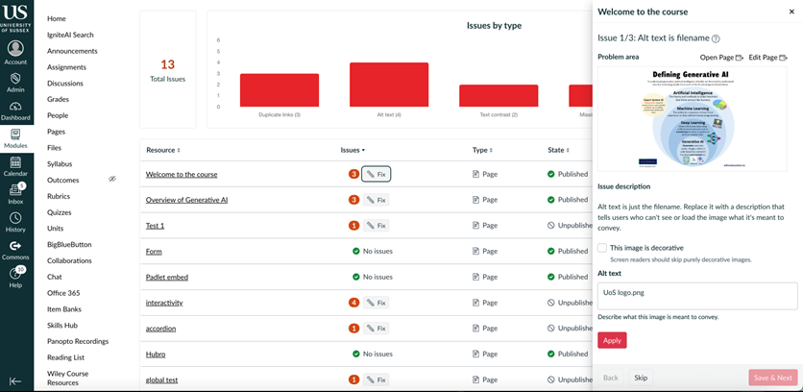Toggle the Outcomes visibility eye icon
The height and width of the screenshot is (392, 803).
[x=112, y=180]
